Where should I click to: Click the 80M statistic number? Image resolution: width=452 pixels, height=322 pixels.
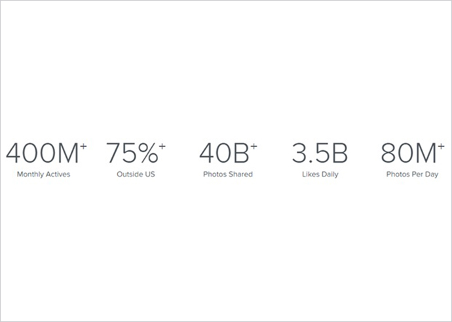[405, 153]
